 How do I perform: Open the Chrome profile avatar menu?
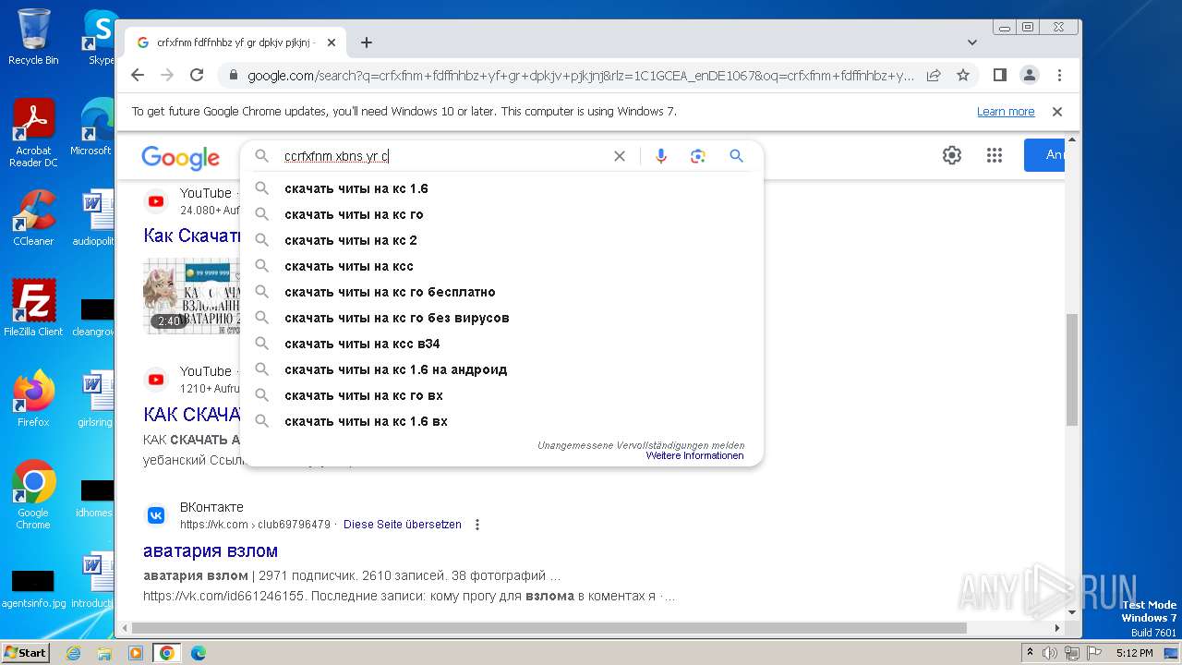[1030, 75]
